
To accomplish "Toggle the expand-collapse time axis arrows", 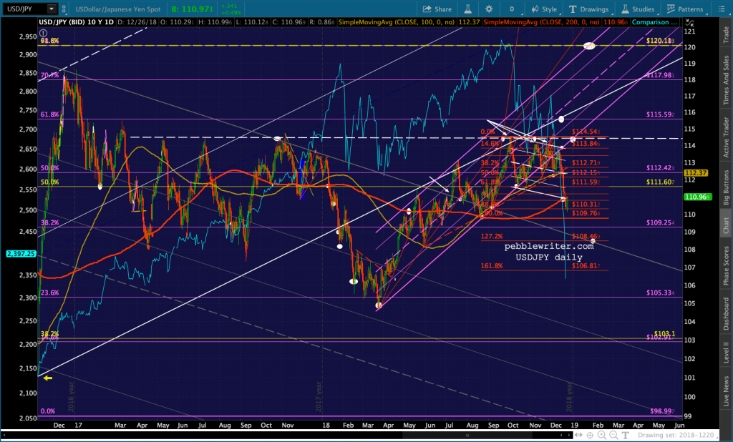I will [578, 435].
